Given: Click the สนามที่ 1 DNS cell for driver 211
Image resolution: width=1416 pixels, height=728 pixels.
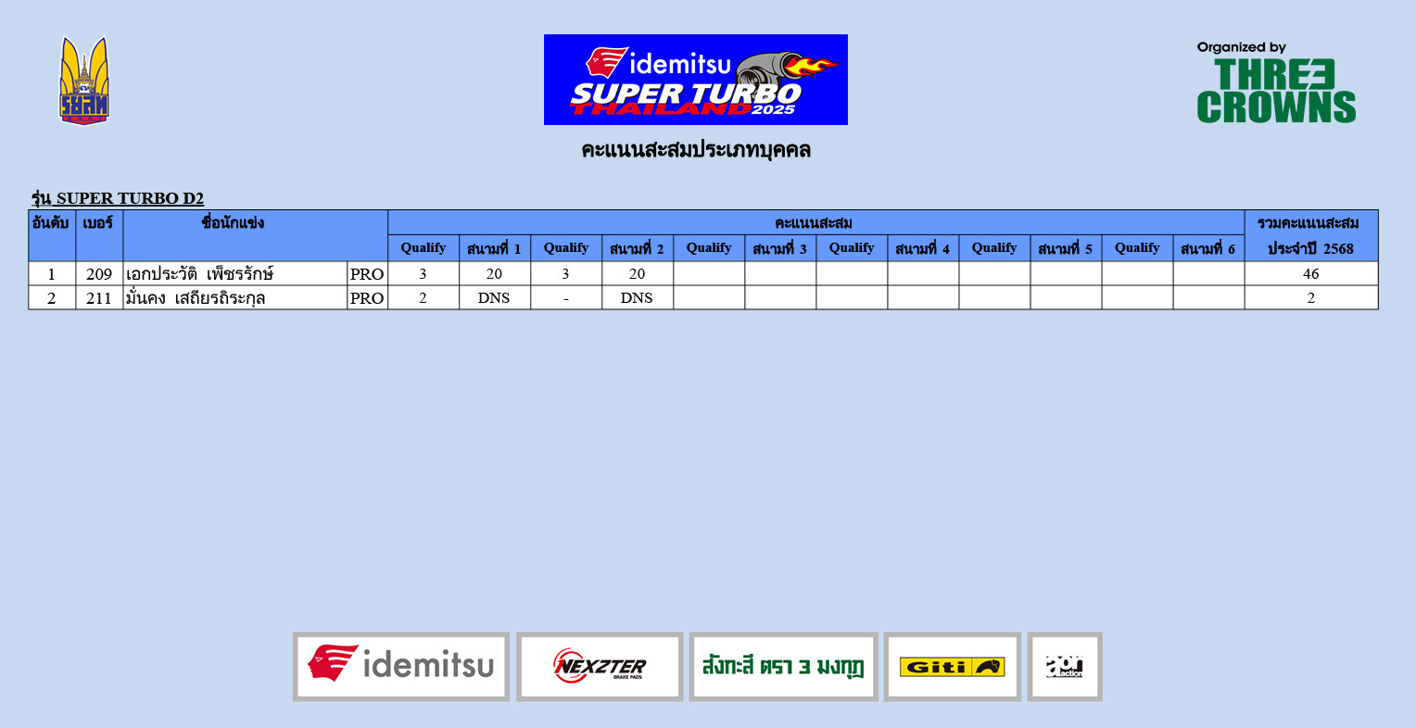Looking at the screenshot, I should coord(494,297).
